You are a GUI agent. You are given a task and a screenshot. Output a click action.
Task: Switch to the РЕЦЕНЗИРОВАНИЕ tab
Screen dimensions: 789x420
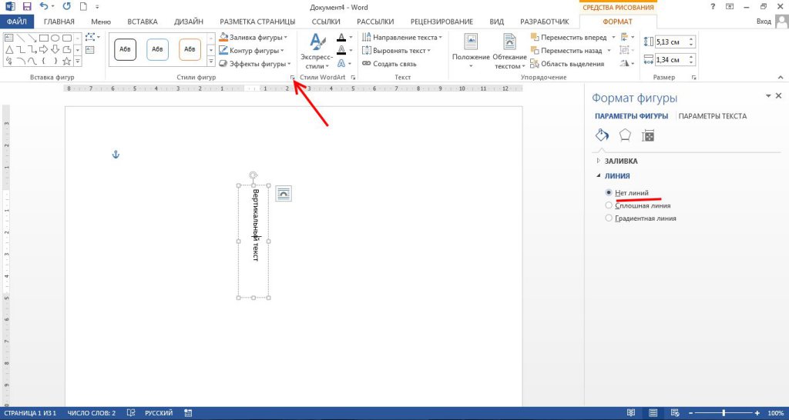coord(442,22)
